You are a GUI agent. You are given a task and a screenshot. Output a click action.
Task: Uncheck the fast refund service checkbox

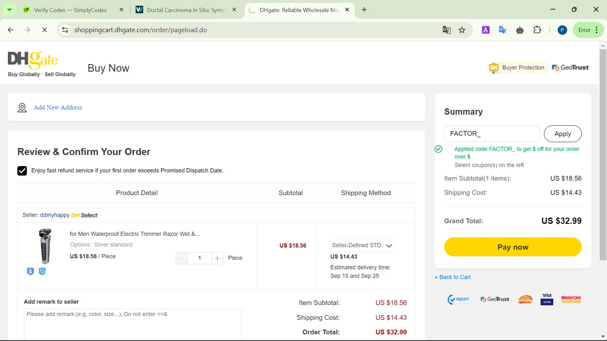click(22, 170)
